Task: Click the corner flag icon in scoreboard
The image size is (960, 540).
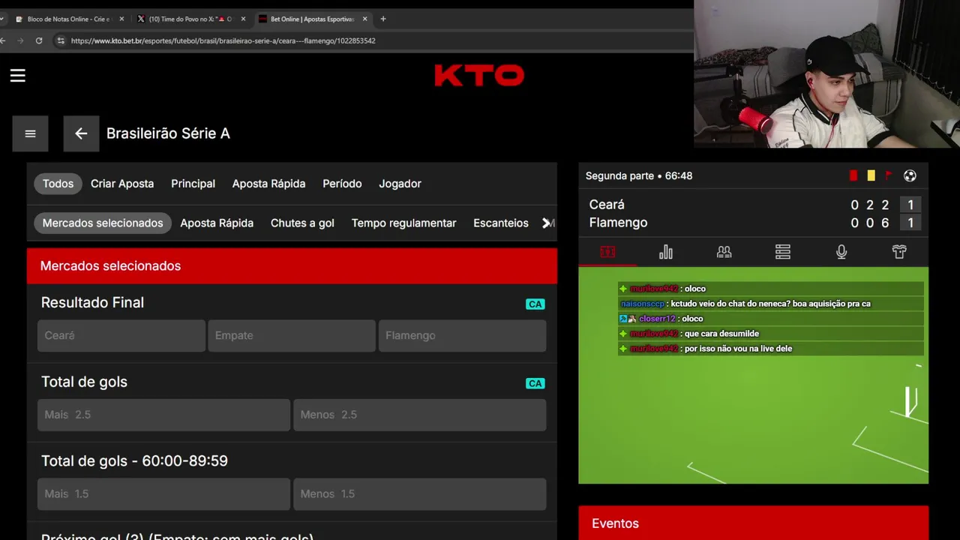Action: pyautogui.click(x=889, y=175)
